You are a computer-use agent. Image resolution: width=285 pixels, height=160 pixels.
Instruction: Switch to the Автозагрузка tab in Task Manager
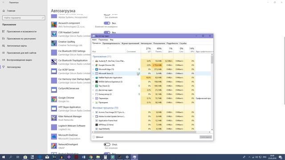pyautogui.click(x=146, y=44)
